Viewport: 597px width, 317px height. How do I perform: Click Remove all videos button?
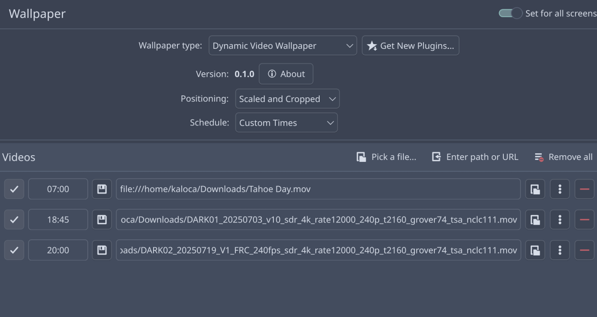[564, 157]
